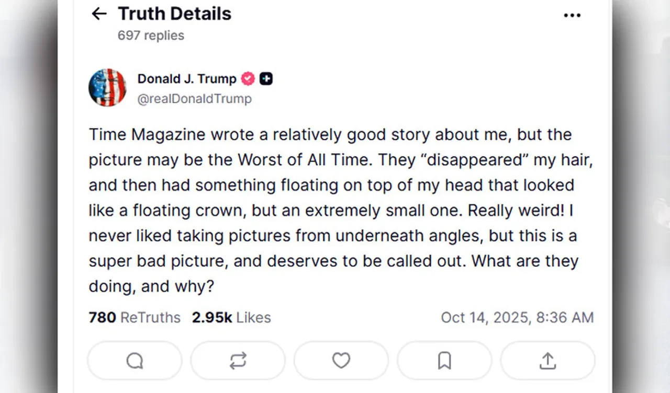Click the pink verified checkmark badge

248,78
